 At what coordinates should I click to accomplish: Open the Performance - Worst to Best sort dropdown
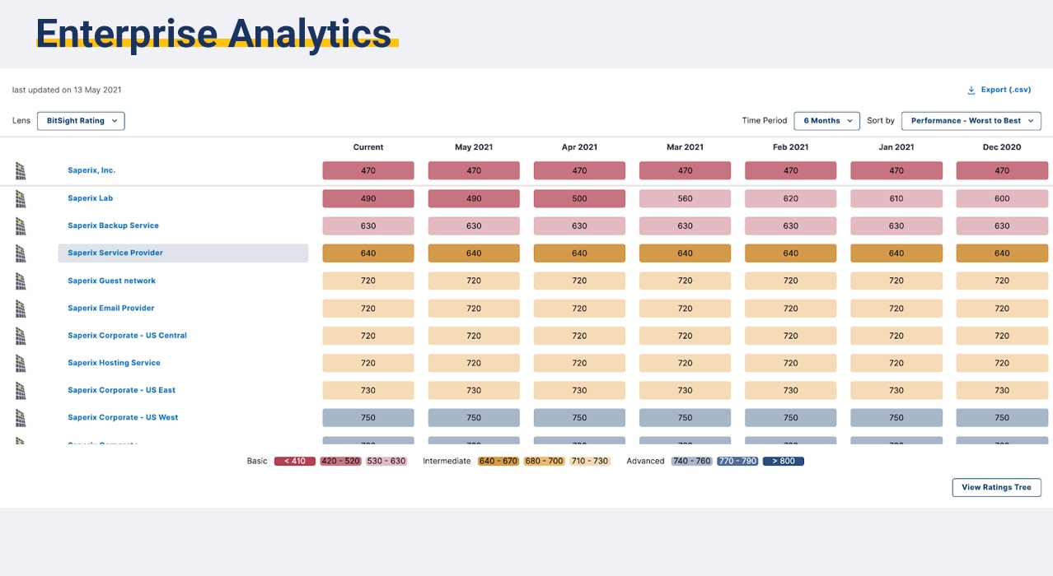(x=971, y=121)
